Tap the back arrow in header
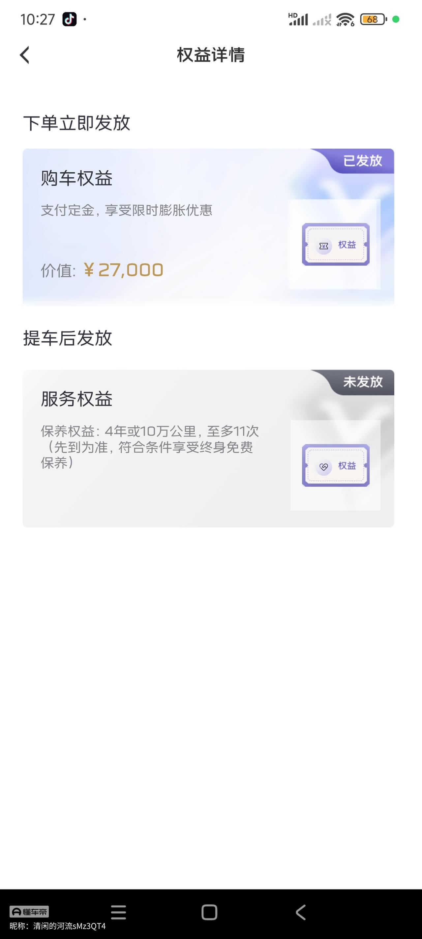Screen dimensions: 422x939 pos(25,55)
